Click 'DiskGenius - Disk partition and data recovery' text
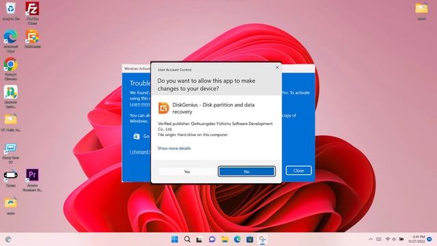This screenshot has width=437, height=246. 214,108
